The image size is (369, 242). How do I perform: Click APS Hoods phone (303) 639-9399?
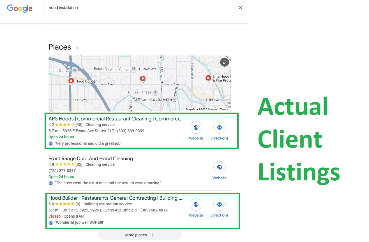tap(131, 131)
